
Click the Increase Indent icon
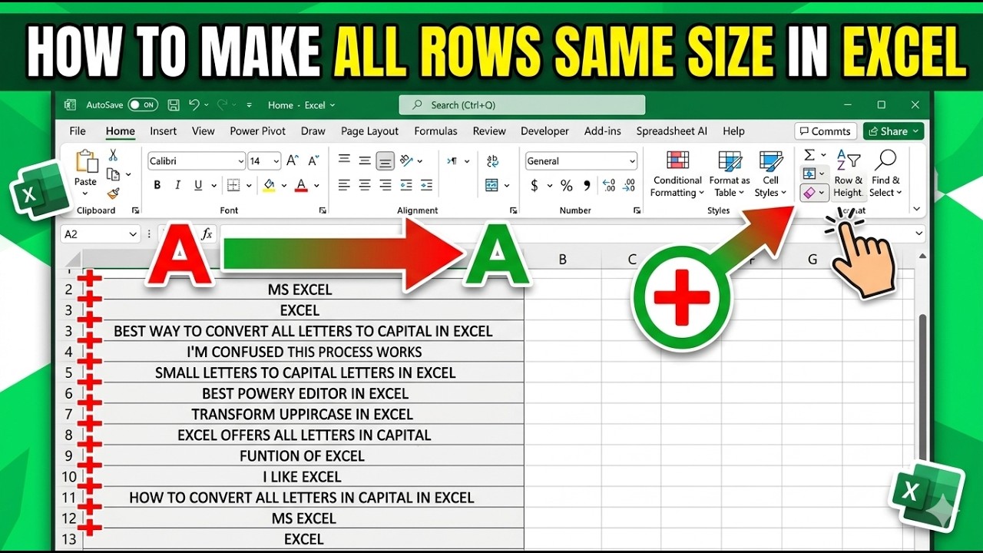point(427,185)
